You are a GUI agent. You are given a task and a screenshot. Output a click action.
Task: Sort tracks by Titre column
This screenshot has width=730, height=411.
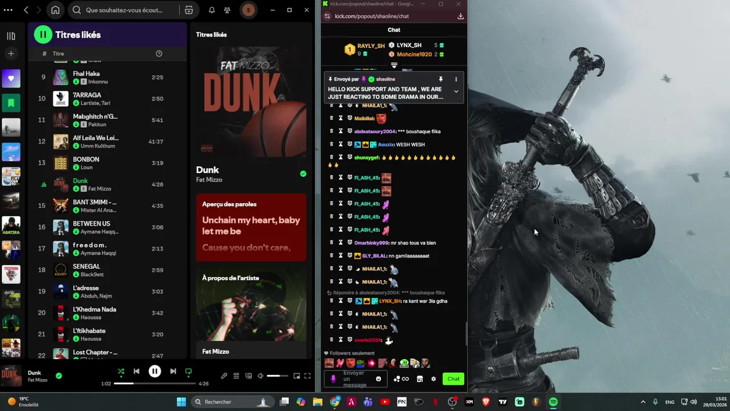pos(58,54)
